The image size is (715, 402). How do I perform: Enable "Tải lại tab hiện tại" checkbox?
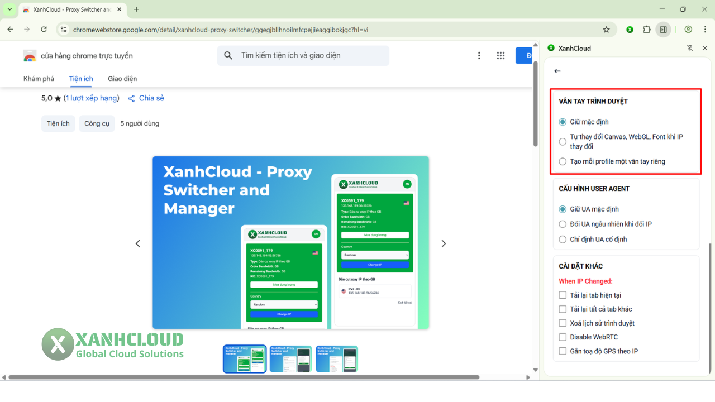click(x=563, y=295)
